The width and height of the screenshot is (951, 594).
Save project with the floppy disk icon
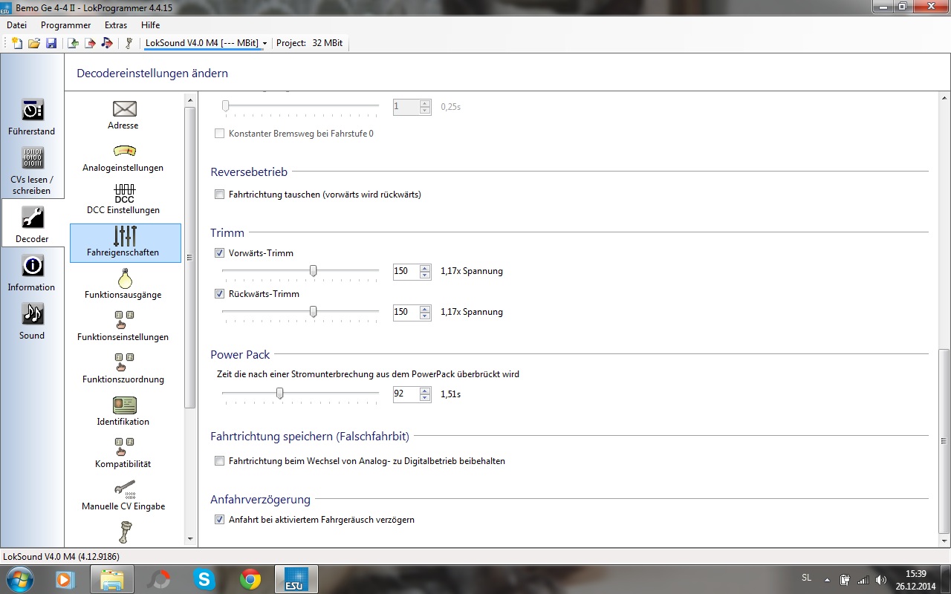coord(51,43)
